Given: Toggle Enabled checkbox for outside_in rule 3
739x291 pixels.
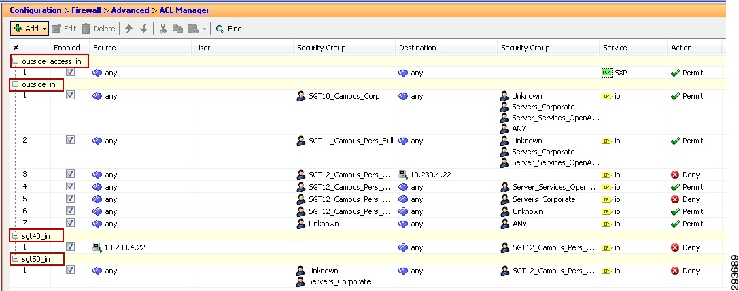Looking at the screenshot, I should (x=70, y=174).
